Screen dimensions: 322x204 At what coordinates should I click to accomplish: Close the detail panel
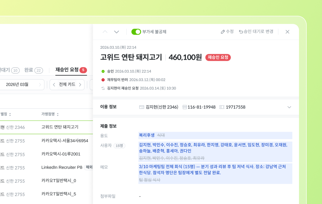[x=287, y=32]
